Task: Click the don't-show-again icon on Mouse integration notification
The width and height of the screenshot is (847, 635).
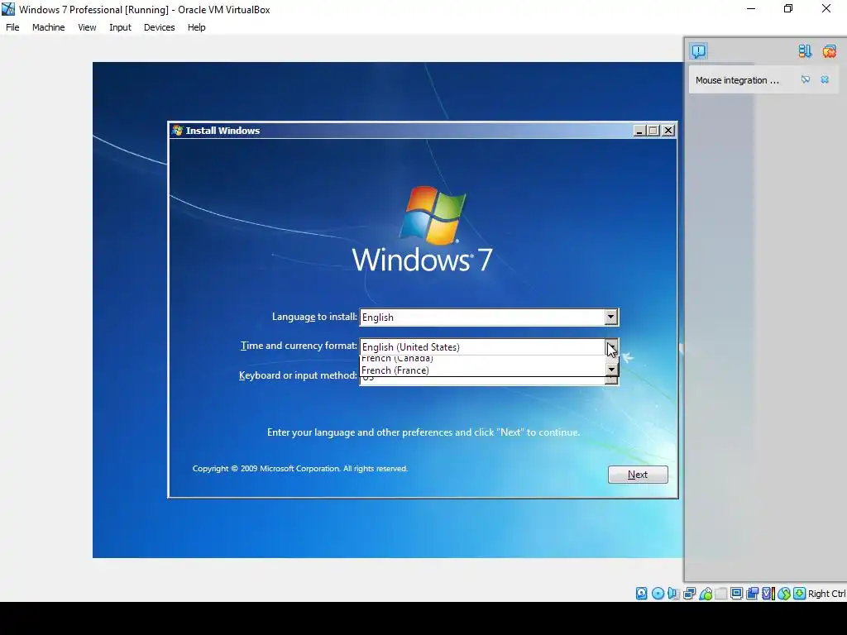Action: click(806, 79)
